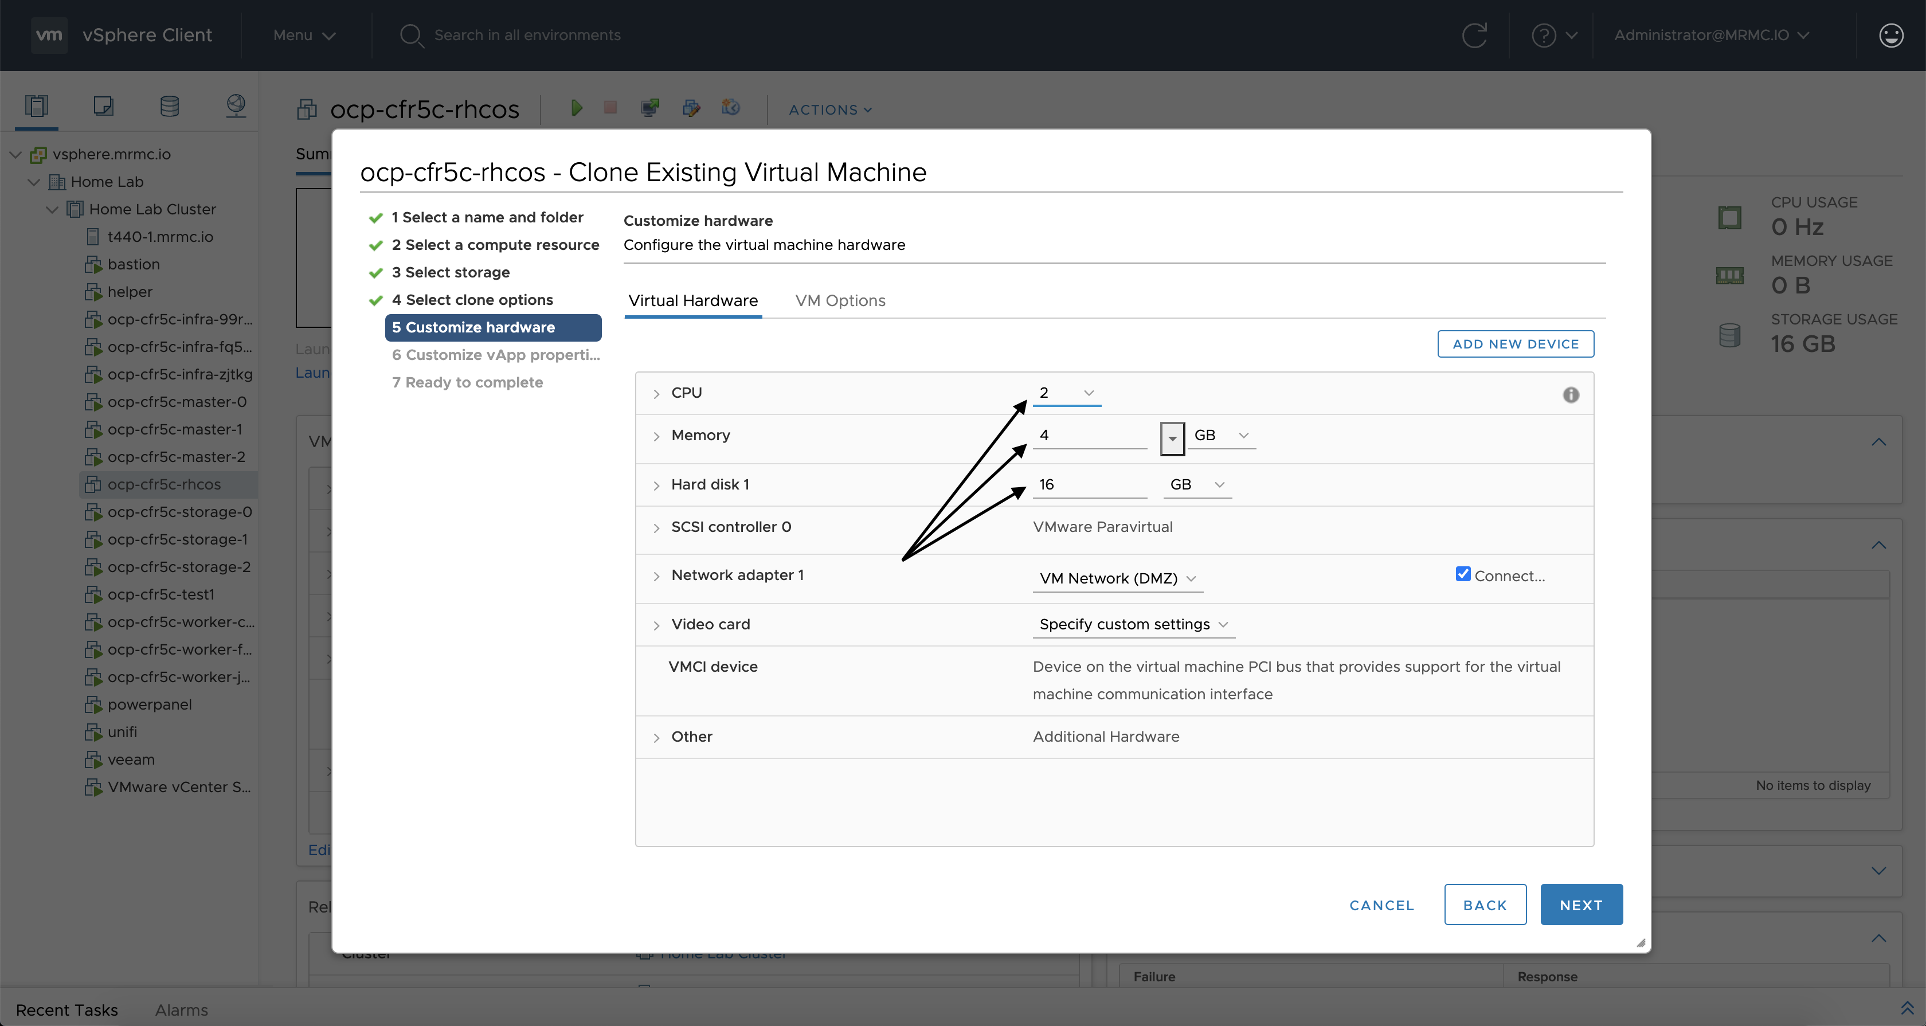Screen dimensions: 1926x1026
Task: Click the refresh icon in top bar
Action: pyautogui.click(x=1474, y=35)
